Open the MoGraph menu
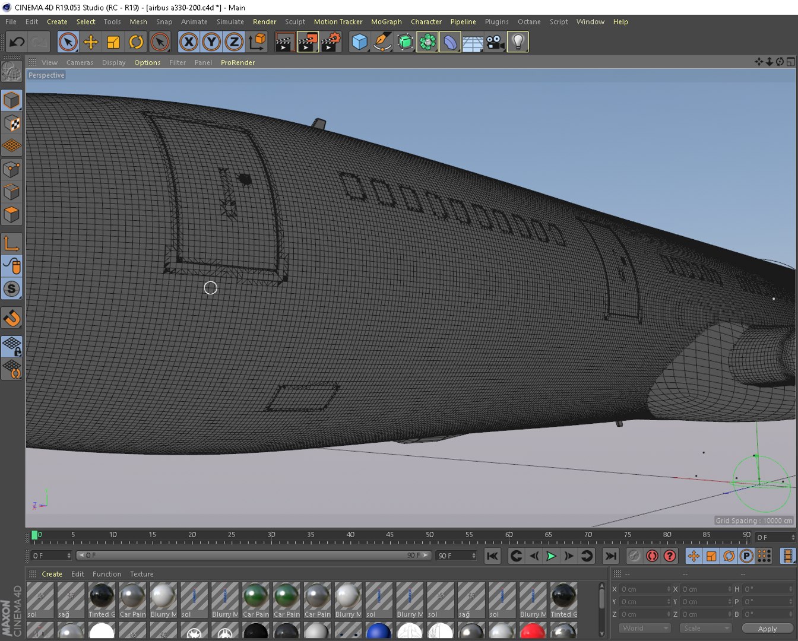798x641 pixels. tap(387, 22)
